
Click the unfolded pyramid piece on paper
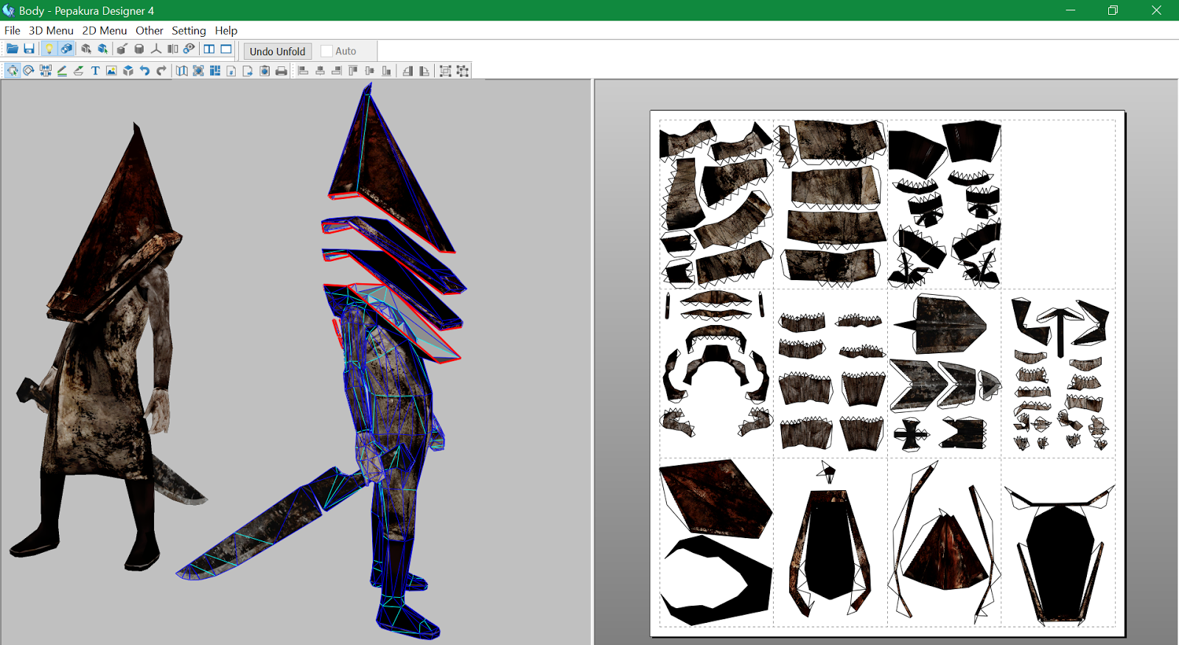pyautogui.click(x=945, y=553)
